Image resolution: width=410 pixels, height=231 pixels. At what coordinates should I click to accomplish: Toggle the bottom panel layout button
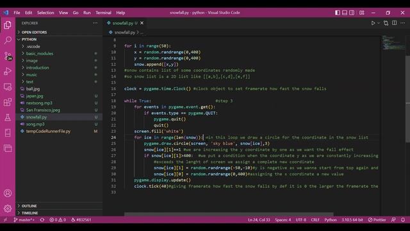point(345,13)
